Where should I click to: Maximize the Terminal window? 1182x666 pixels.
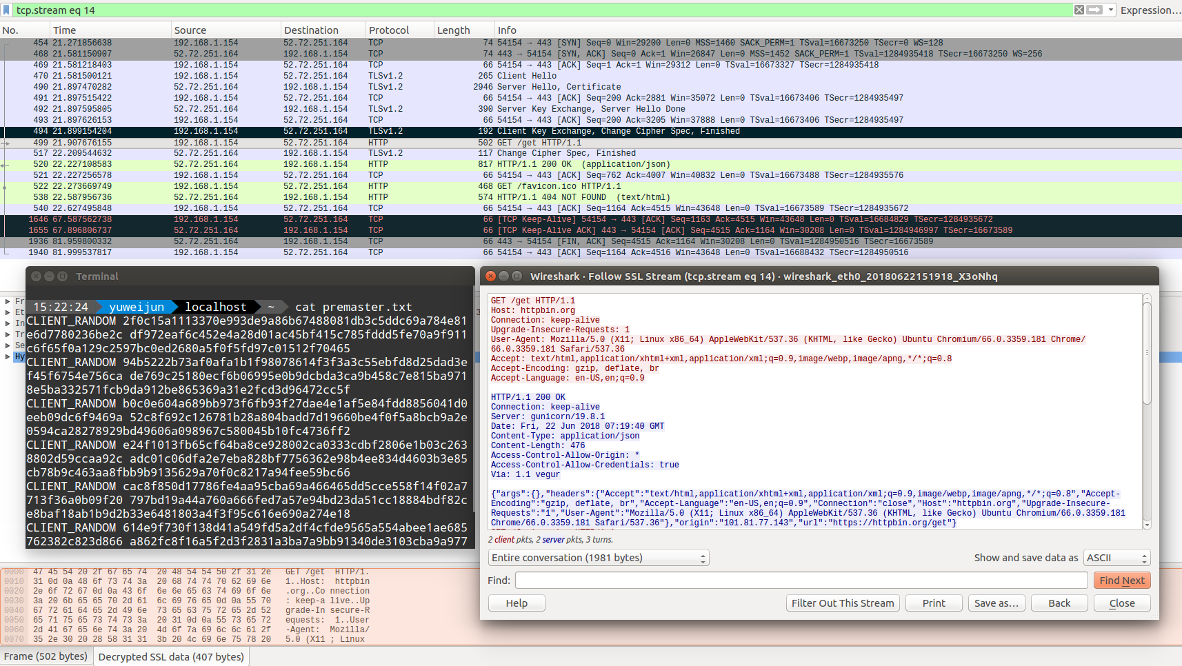click(62, 276)
